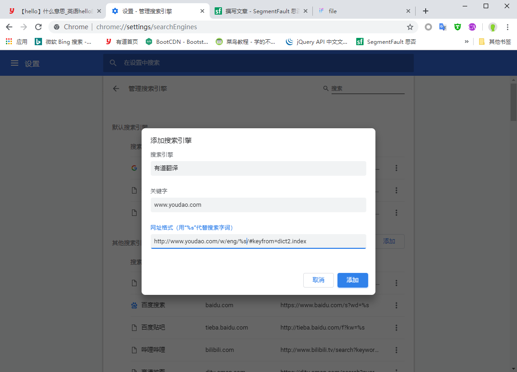Click the 取消 button to cancel
Screen dimensions: 517x372
318,280
